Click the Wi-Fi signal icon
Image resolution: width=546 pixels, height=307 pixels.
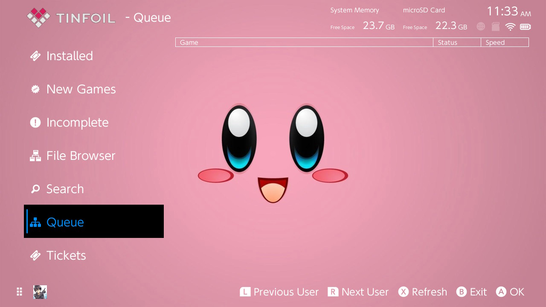(510, 27)
